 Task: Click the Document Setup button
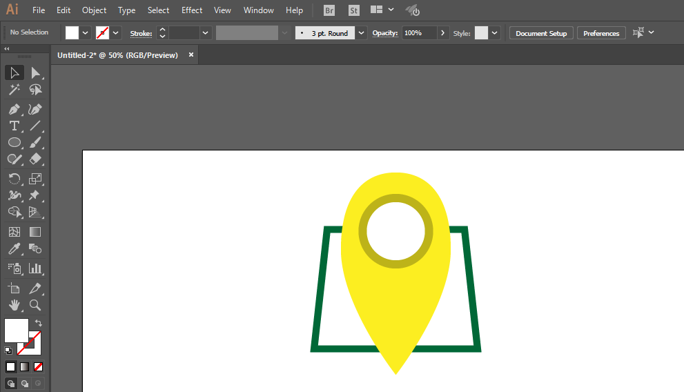pyautogui.click(x=541, y=33)
